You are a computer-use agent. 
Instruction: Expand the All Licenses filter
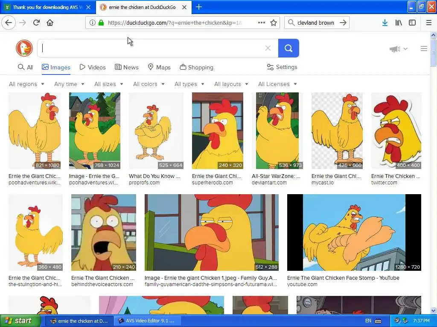click(277, 84)
